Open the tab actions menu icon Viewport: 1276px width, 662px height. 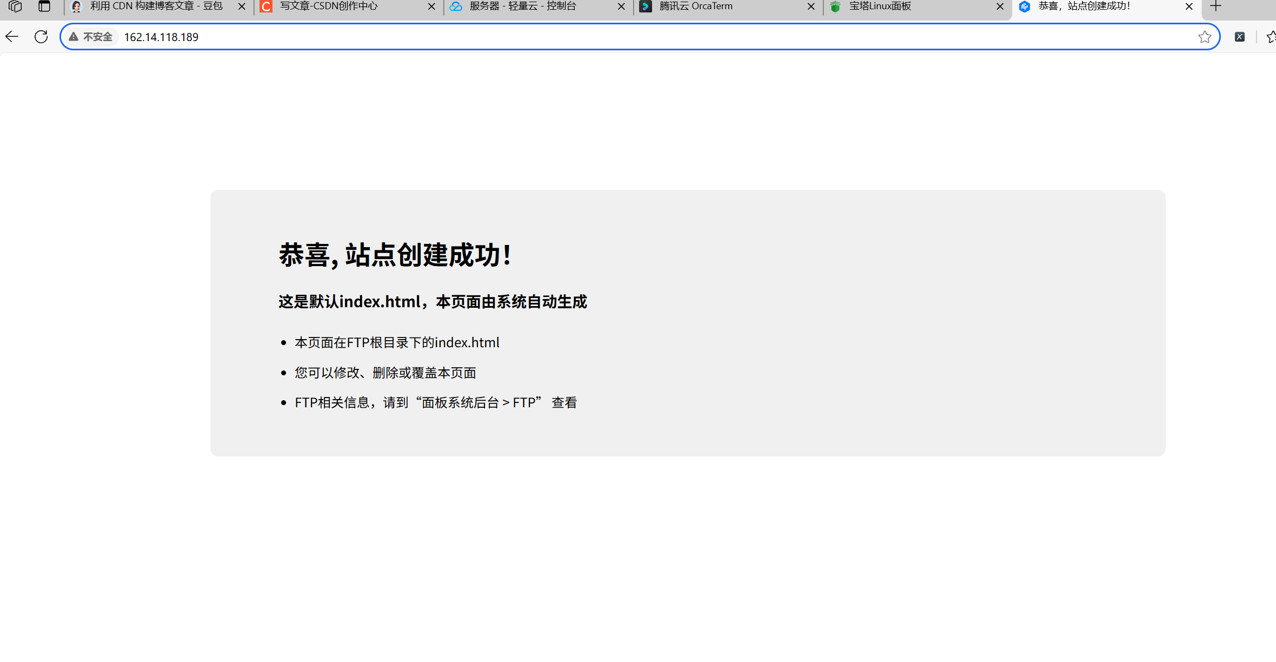[x=44, y=6]
